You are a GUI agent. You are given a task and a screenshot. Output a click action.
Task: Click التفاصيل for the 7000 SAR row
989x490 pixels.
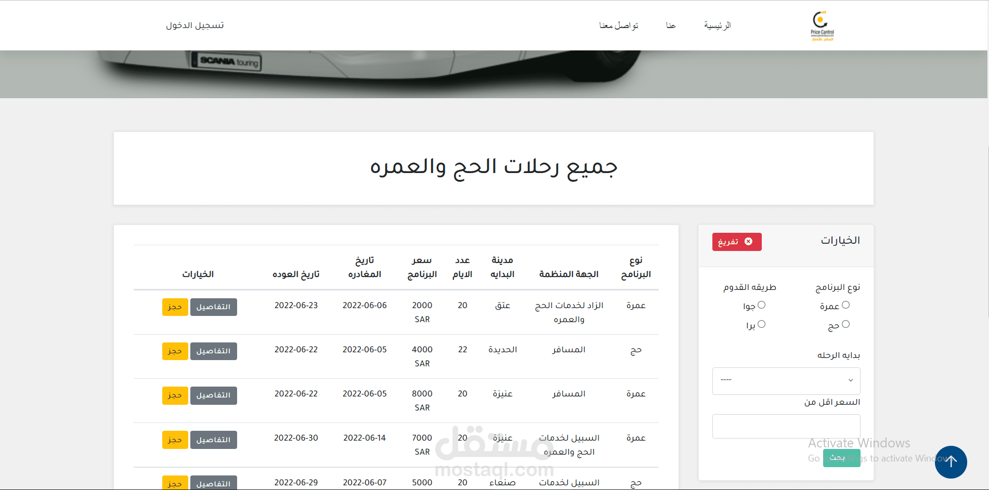pyautogui.click(x=214, y=440)
